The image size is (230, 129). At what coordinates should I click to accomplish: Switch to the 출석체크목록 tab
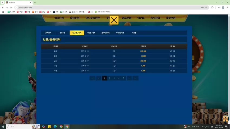[x=106, y=33]
